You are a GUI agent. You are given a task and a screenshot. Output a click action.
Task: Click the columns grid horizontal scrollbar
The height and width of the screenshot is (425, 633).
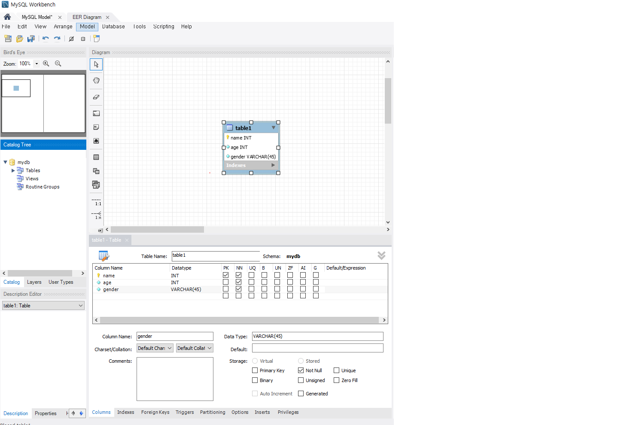click(x=239, y=320)
